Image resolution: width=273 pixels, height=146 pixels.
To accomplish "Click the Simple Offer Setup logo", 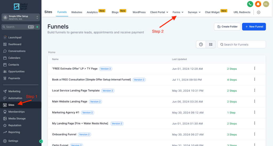I will (21, 6).
